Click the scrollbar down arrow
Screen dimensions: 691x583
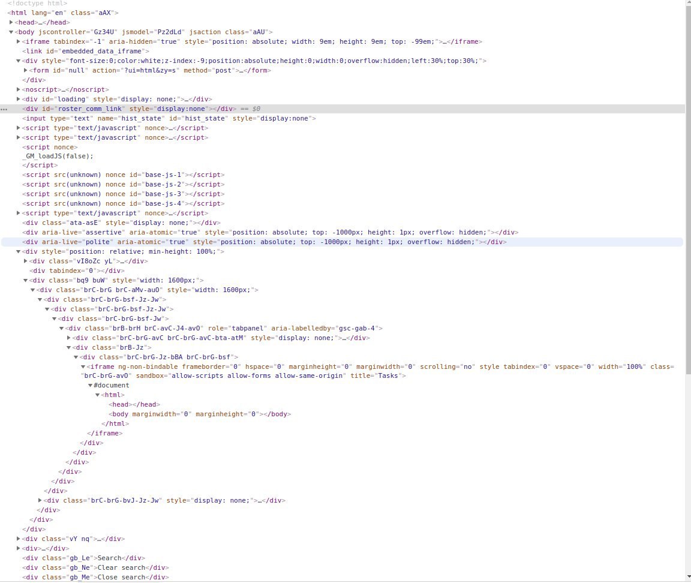pyautogui.click(x=689, y=577)
